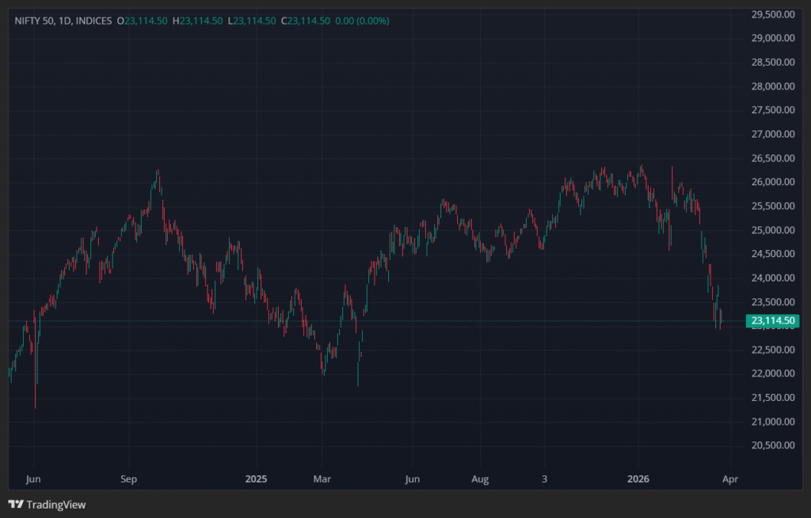This screenshot has height=518, width=811.
Task: Click the green 23,114.50 current price tag
Action: [x=772, y=320]
